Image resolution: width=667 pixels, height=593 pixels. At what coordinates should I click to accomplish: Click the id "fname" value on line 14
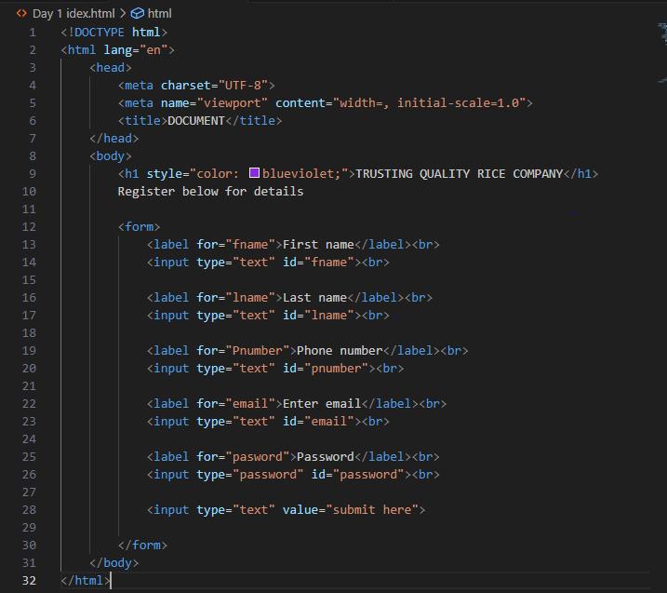[329, 263]
